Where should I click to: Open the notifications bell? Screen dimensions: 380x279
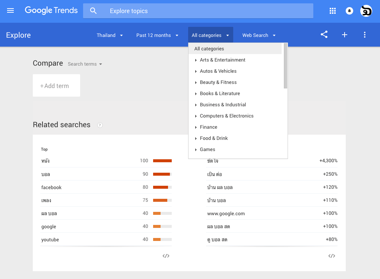pyautogui.click(x=349, y=11)
